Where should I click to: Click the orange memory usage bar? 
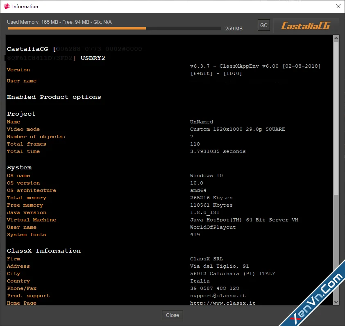point(77,28)
